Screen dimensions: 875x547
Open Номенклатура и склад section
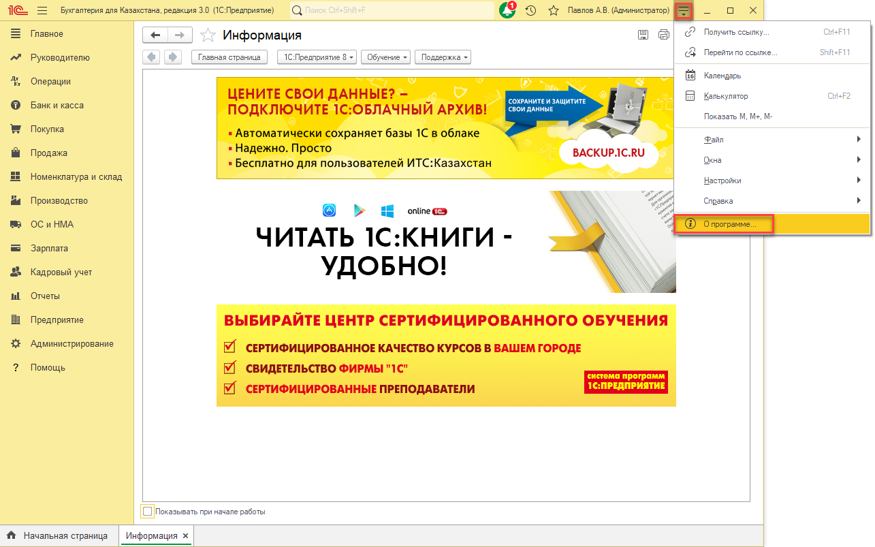tap(67, 177)
